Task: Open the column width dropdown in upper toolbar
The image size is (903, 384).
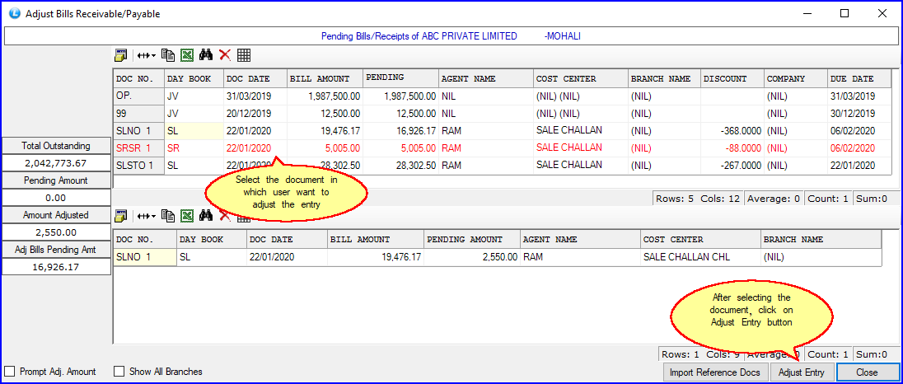Action: coord(147,55)
